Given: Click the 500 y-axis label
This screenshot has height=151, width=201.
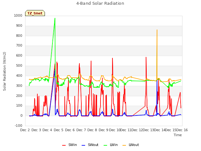Looking at the screenshot, I should point(19,66).
